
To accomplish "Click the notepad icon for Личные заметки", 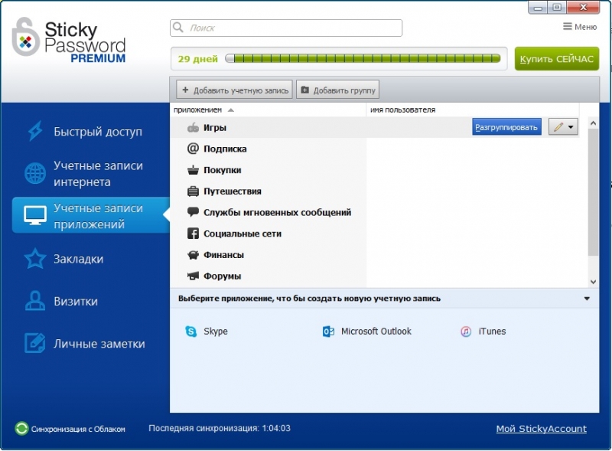I will (x=35, y=343).
